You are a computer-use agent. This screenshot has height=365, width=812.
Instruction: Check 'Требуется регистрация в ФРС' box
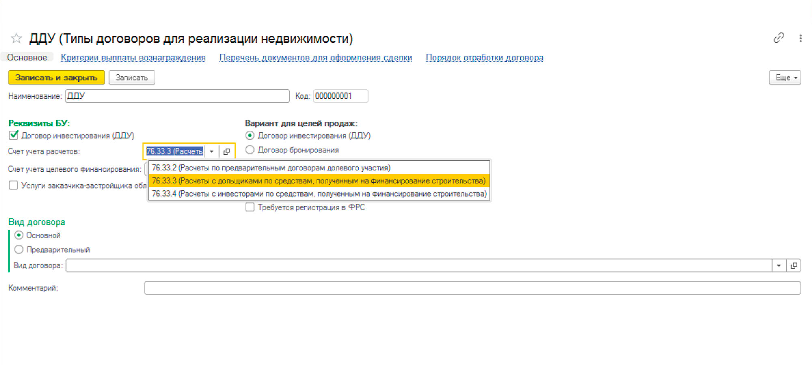[250, 207]
